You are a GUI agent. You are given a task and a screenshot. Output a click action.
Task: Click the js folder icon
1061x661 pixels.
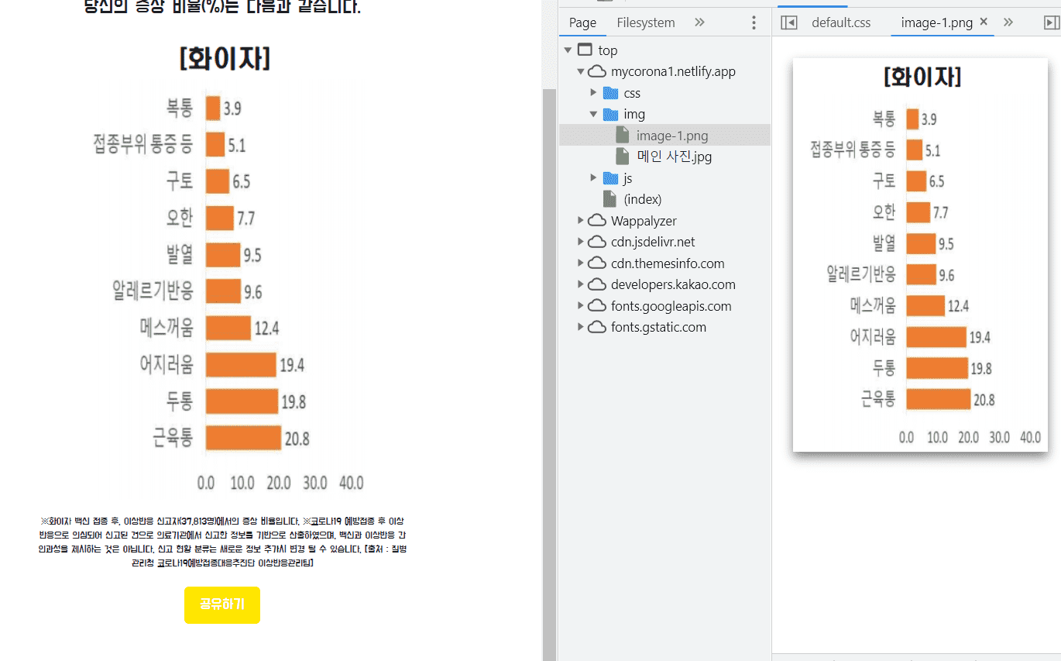(610, 178)
